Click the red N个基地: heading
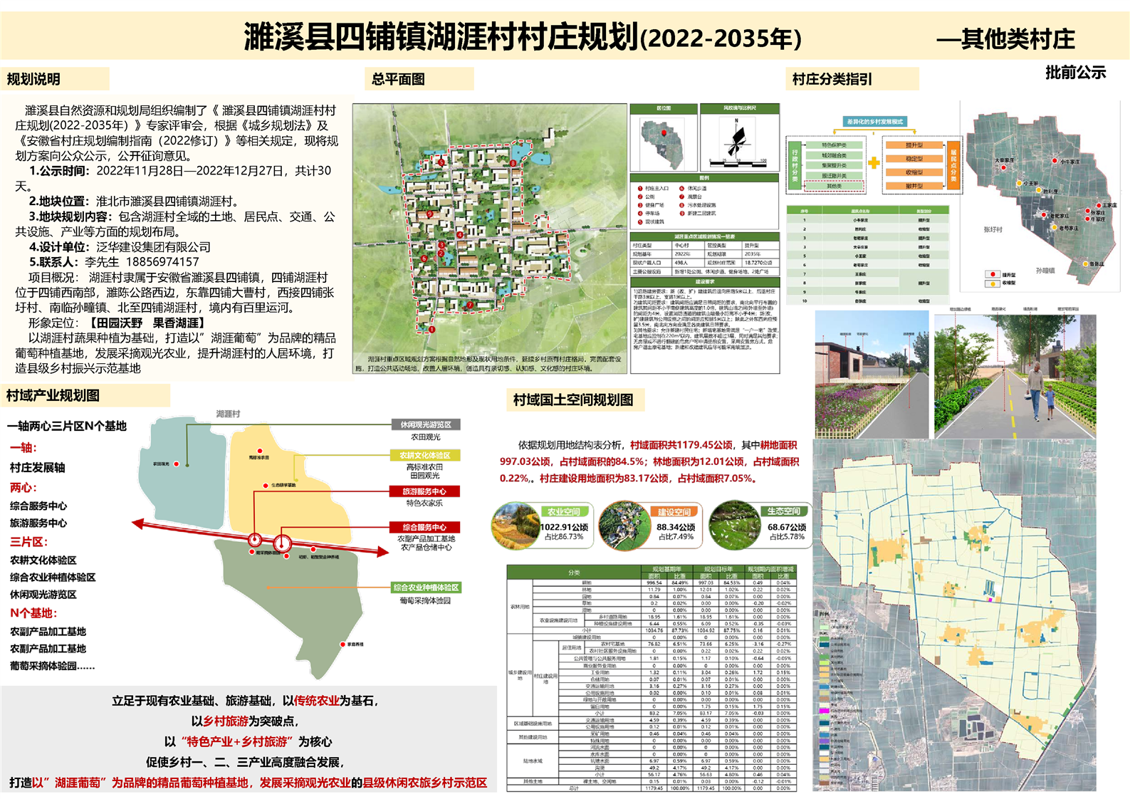This screenshot has width=1130, height=799. coord(33,613)
